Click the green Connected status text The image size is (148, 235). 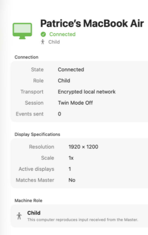pos(62,34)
